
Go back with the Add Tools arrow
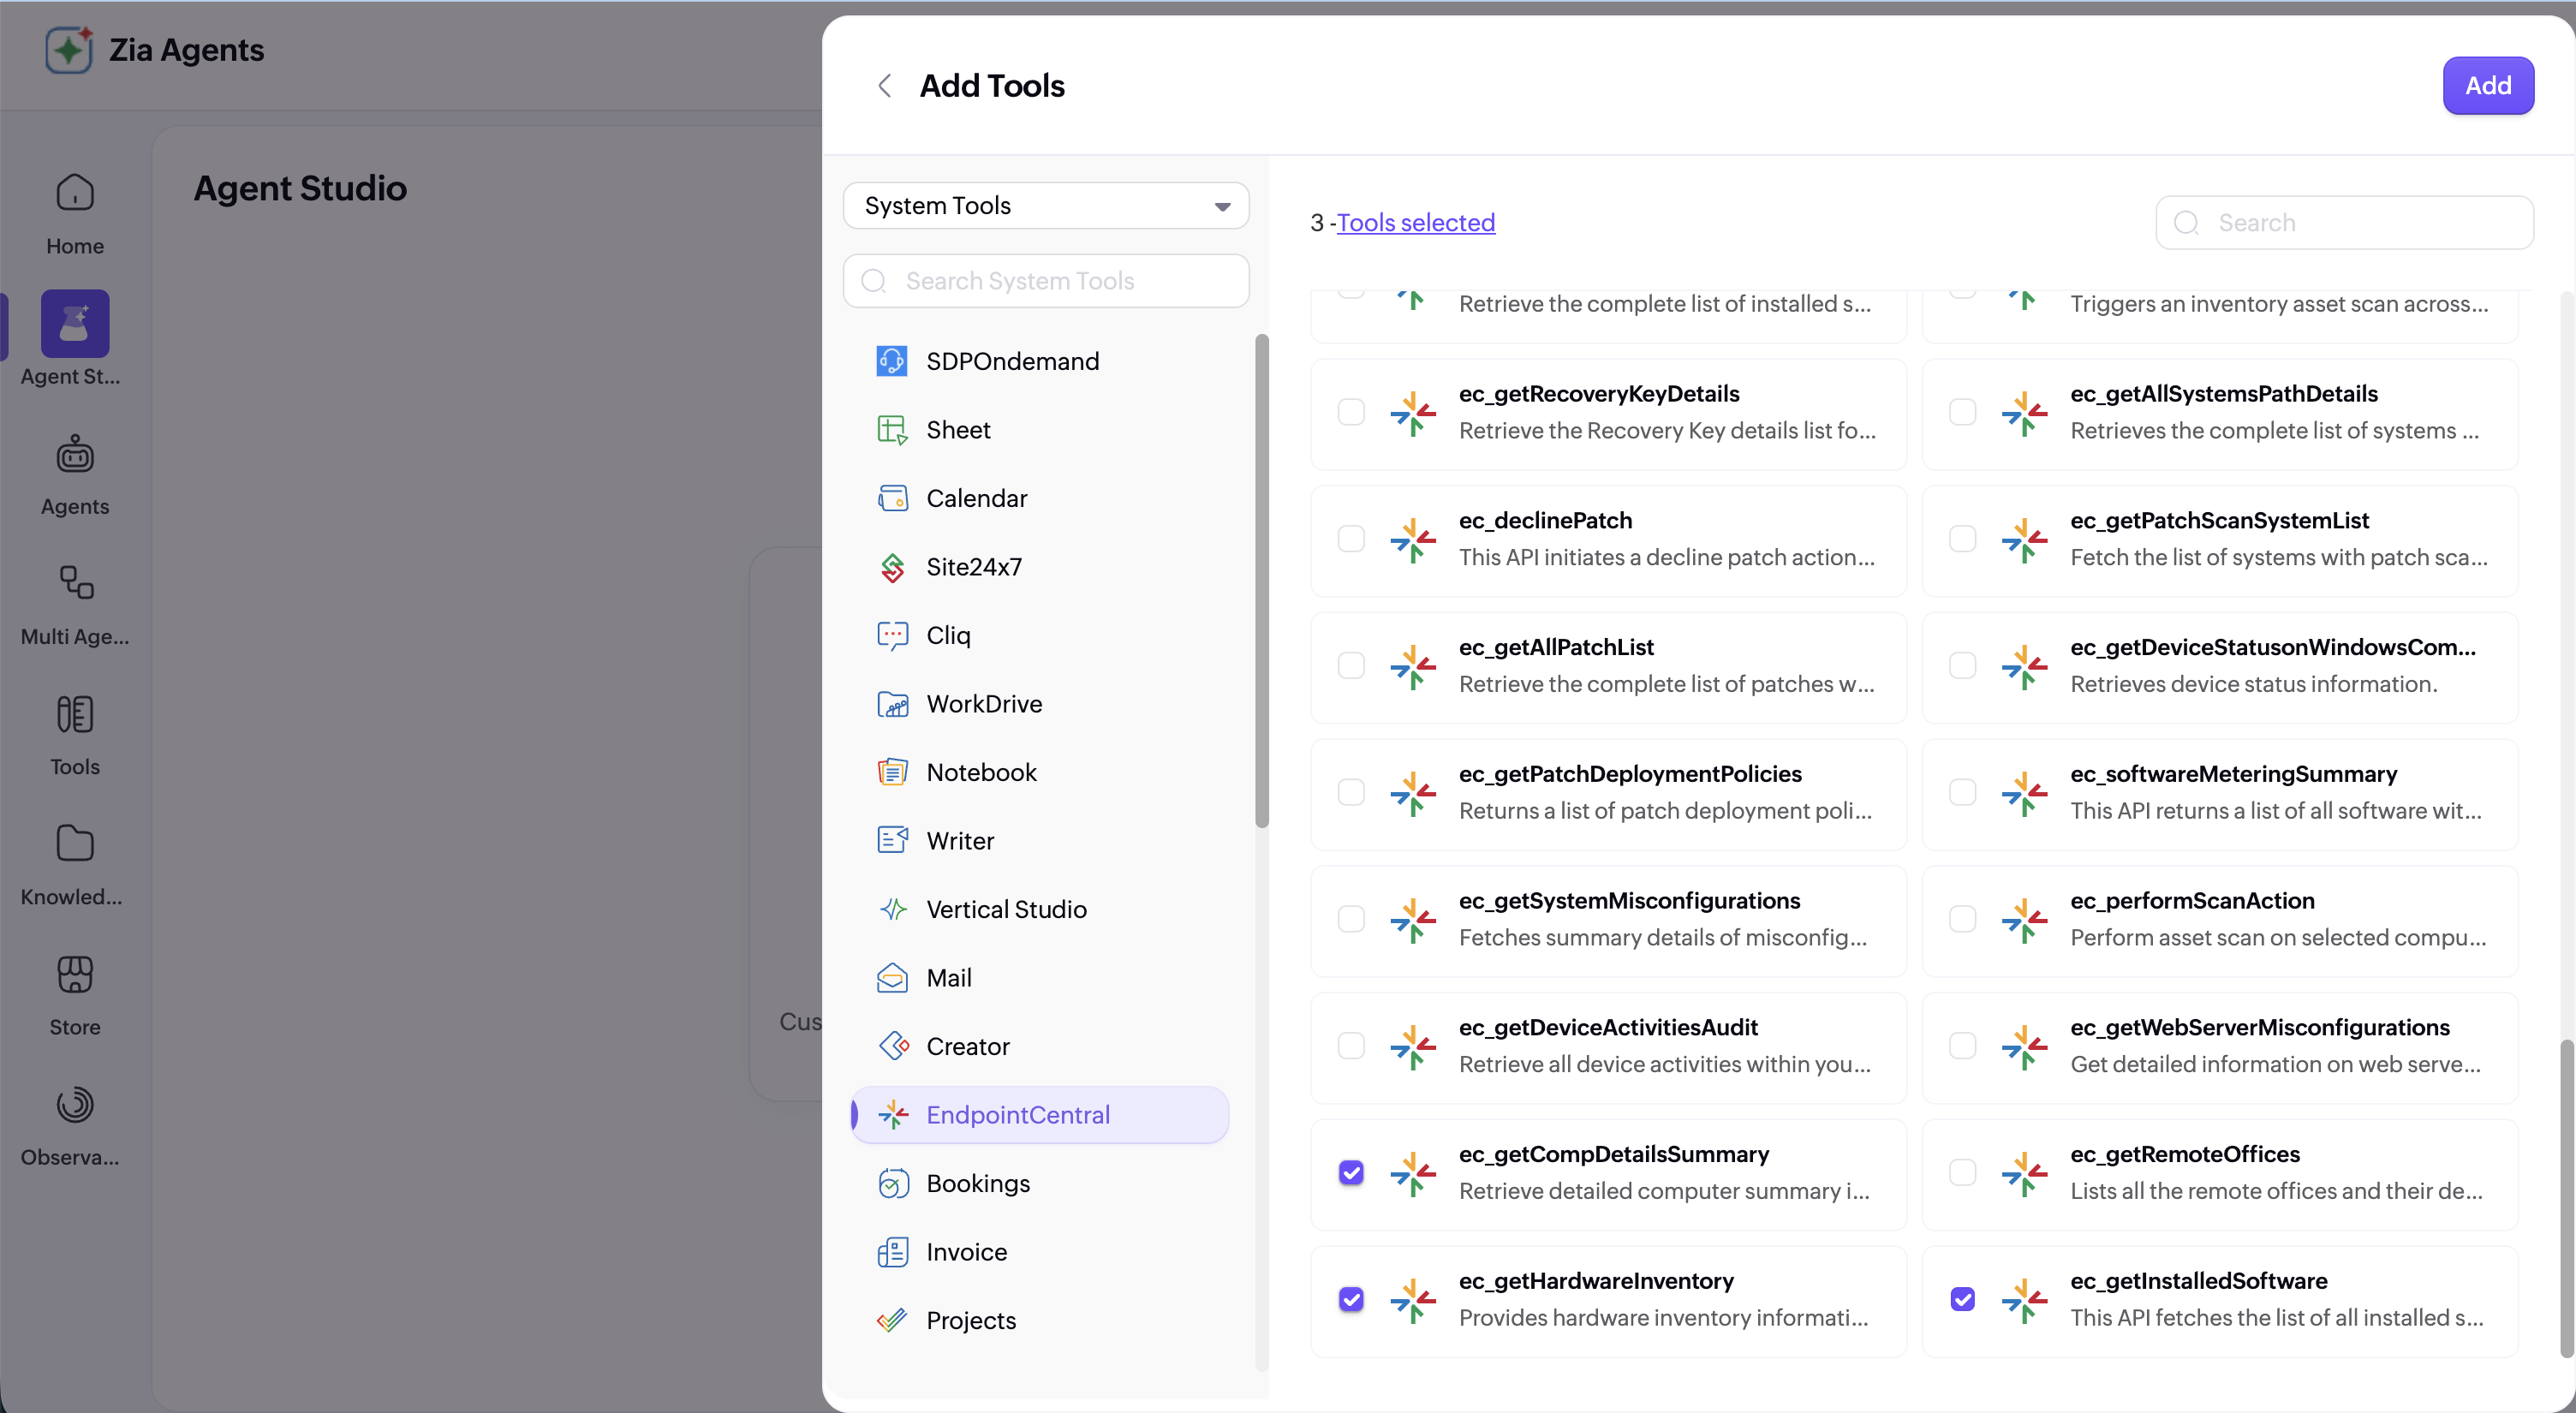coord(884,86)
